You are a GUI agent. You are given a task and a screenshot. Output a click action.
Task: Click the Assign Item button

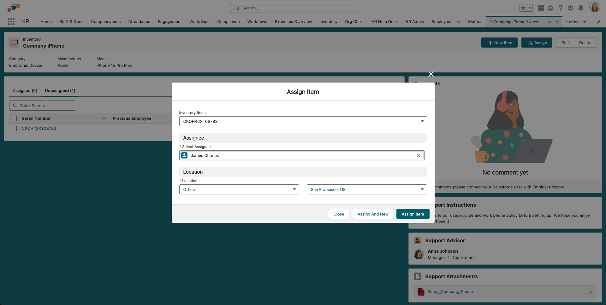pyautogui.click(x=413, y=214)
